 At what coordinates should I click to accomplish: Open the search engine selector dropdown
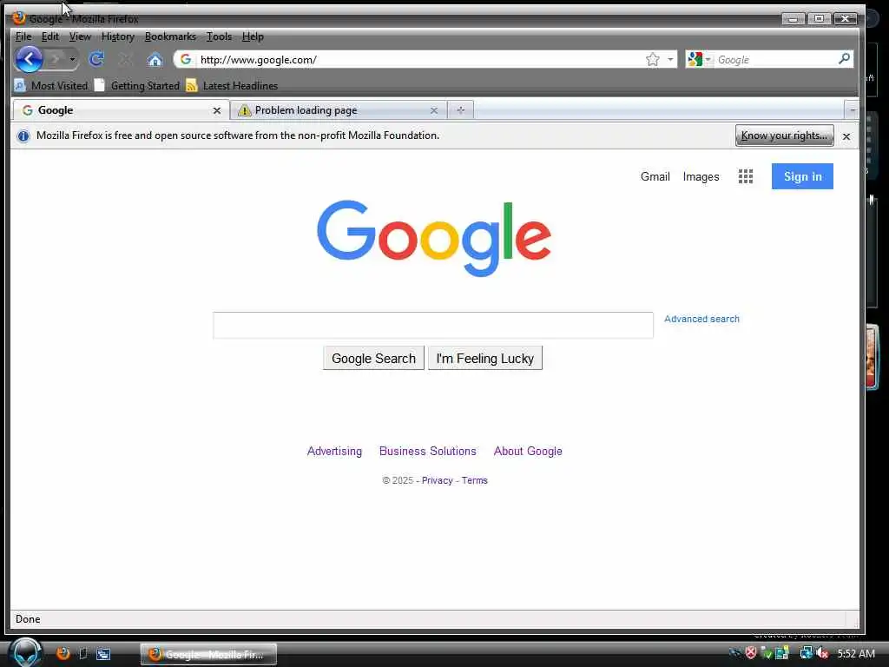point(699,60)
